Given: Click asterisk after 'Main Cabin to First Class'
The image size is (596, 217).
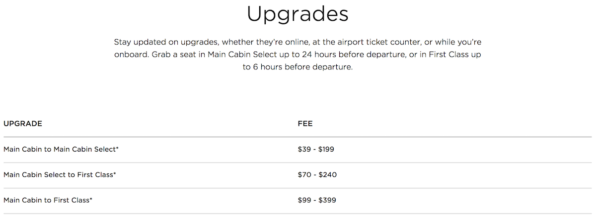Looking at the screenshot, I should pyautogui.click(x=91, y=200).
